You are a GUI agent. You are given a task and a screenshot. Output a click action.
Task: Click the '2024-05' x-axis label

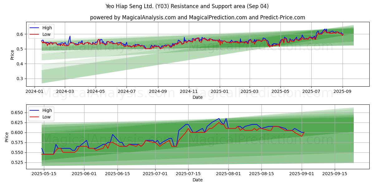click(96, 92)
